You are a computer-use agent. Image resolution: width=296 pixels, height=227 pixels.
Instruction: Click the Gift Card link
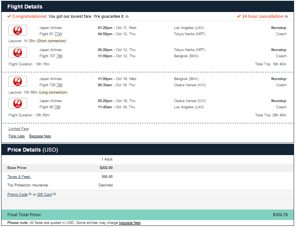click(44, 195)
